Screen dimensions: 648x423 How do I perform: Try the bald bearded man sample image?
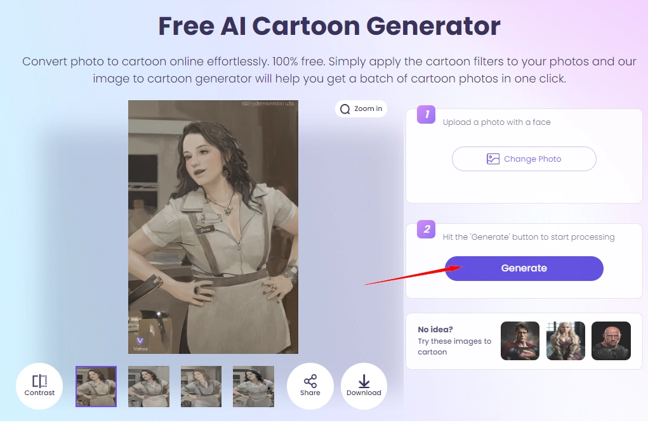(x=611, y=341)
